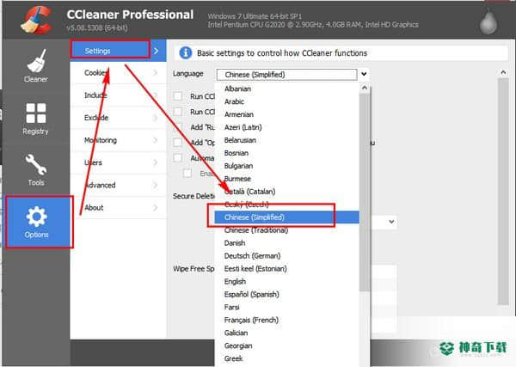Choose Galician from language list

click(x=286, y=333)
